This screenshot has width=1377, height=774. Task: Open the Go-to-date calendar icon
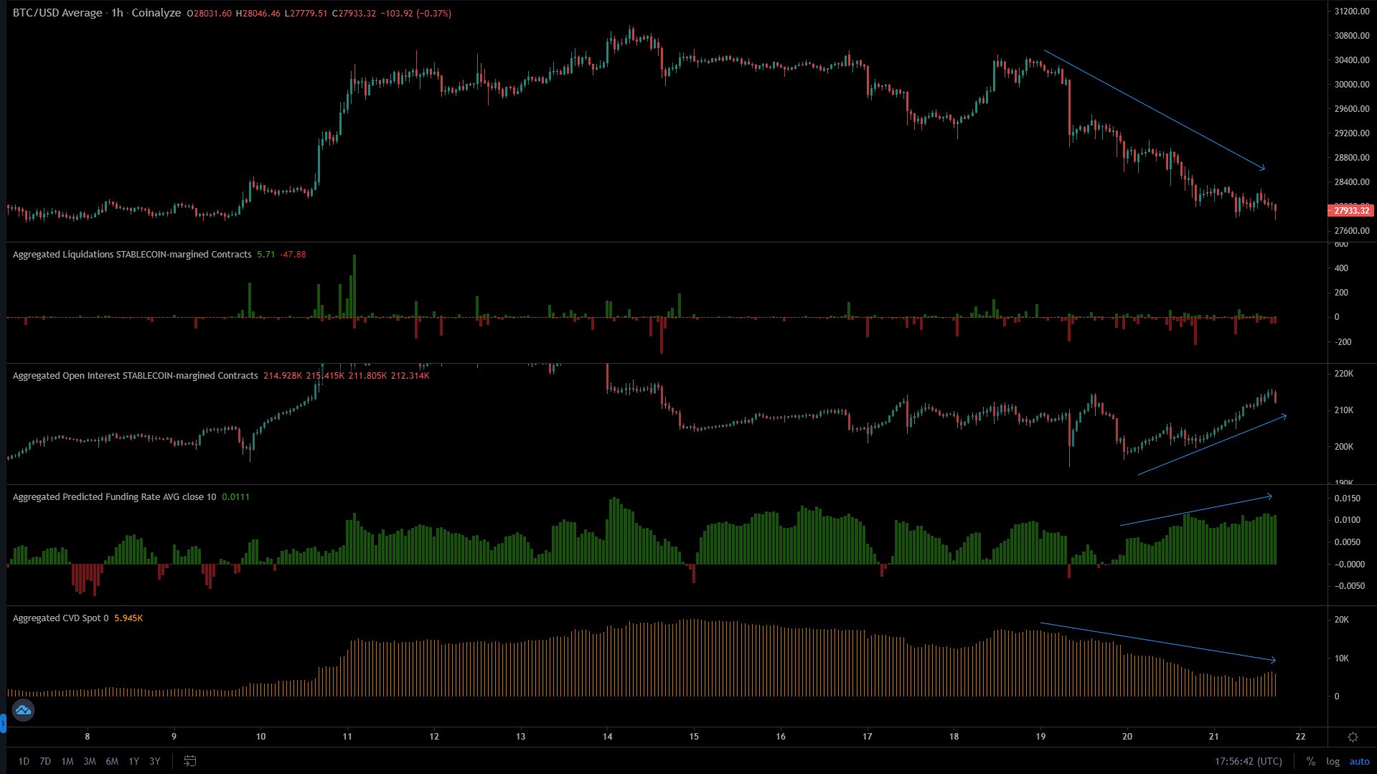click(190, 761)
